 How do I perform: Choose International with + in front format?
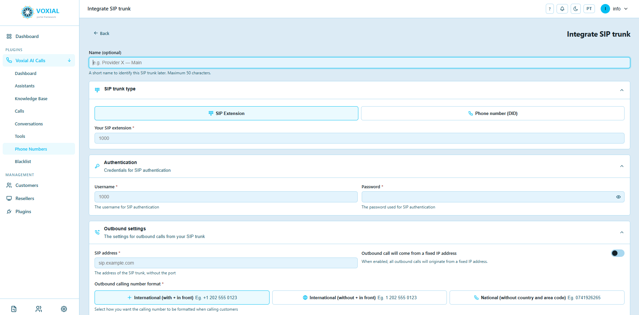tap(182, 298)
